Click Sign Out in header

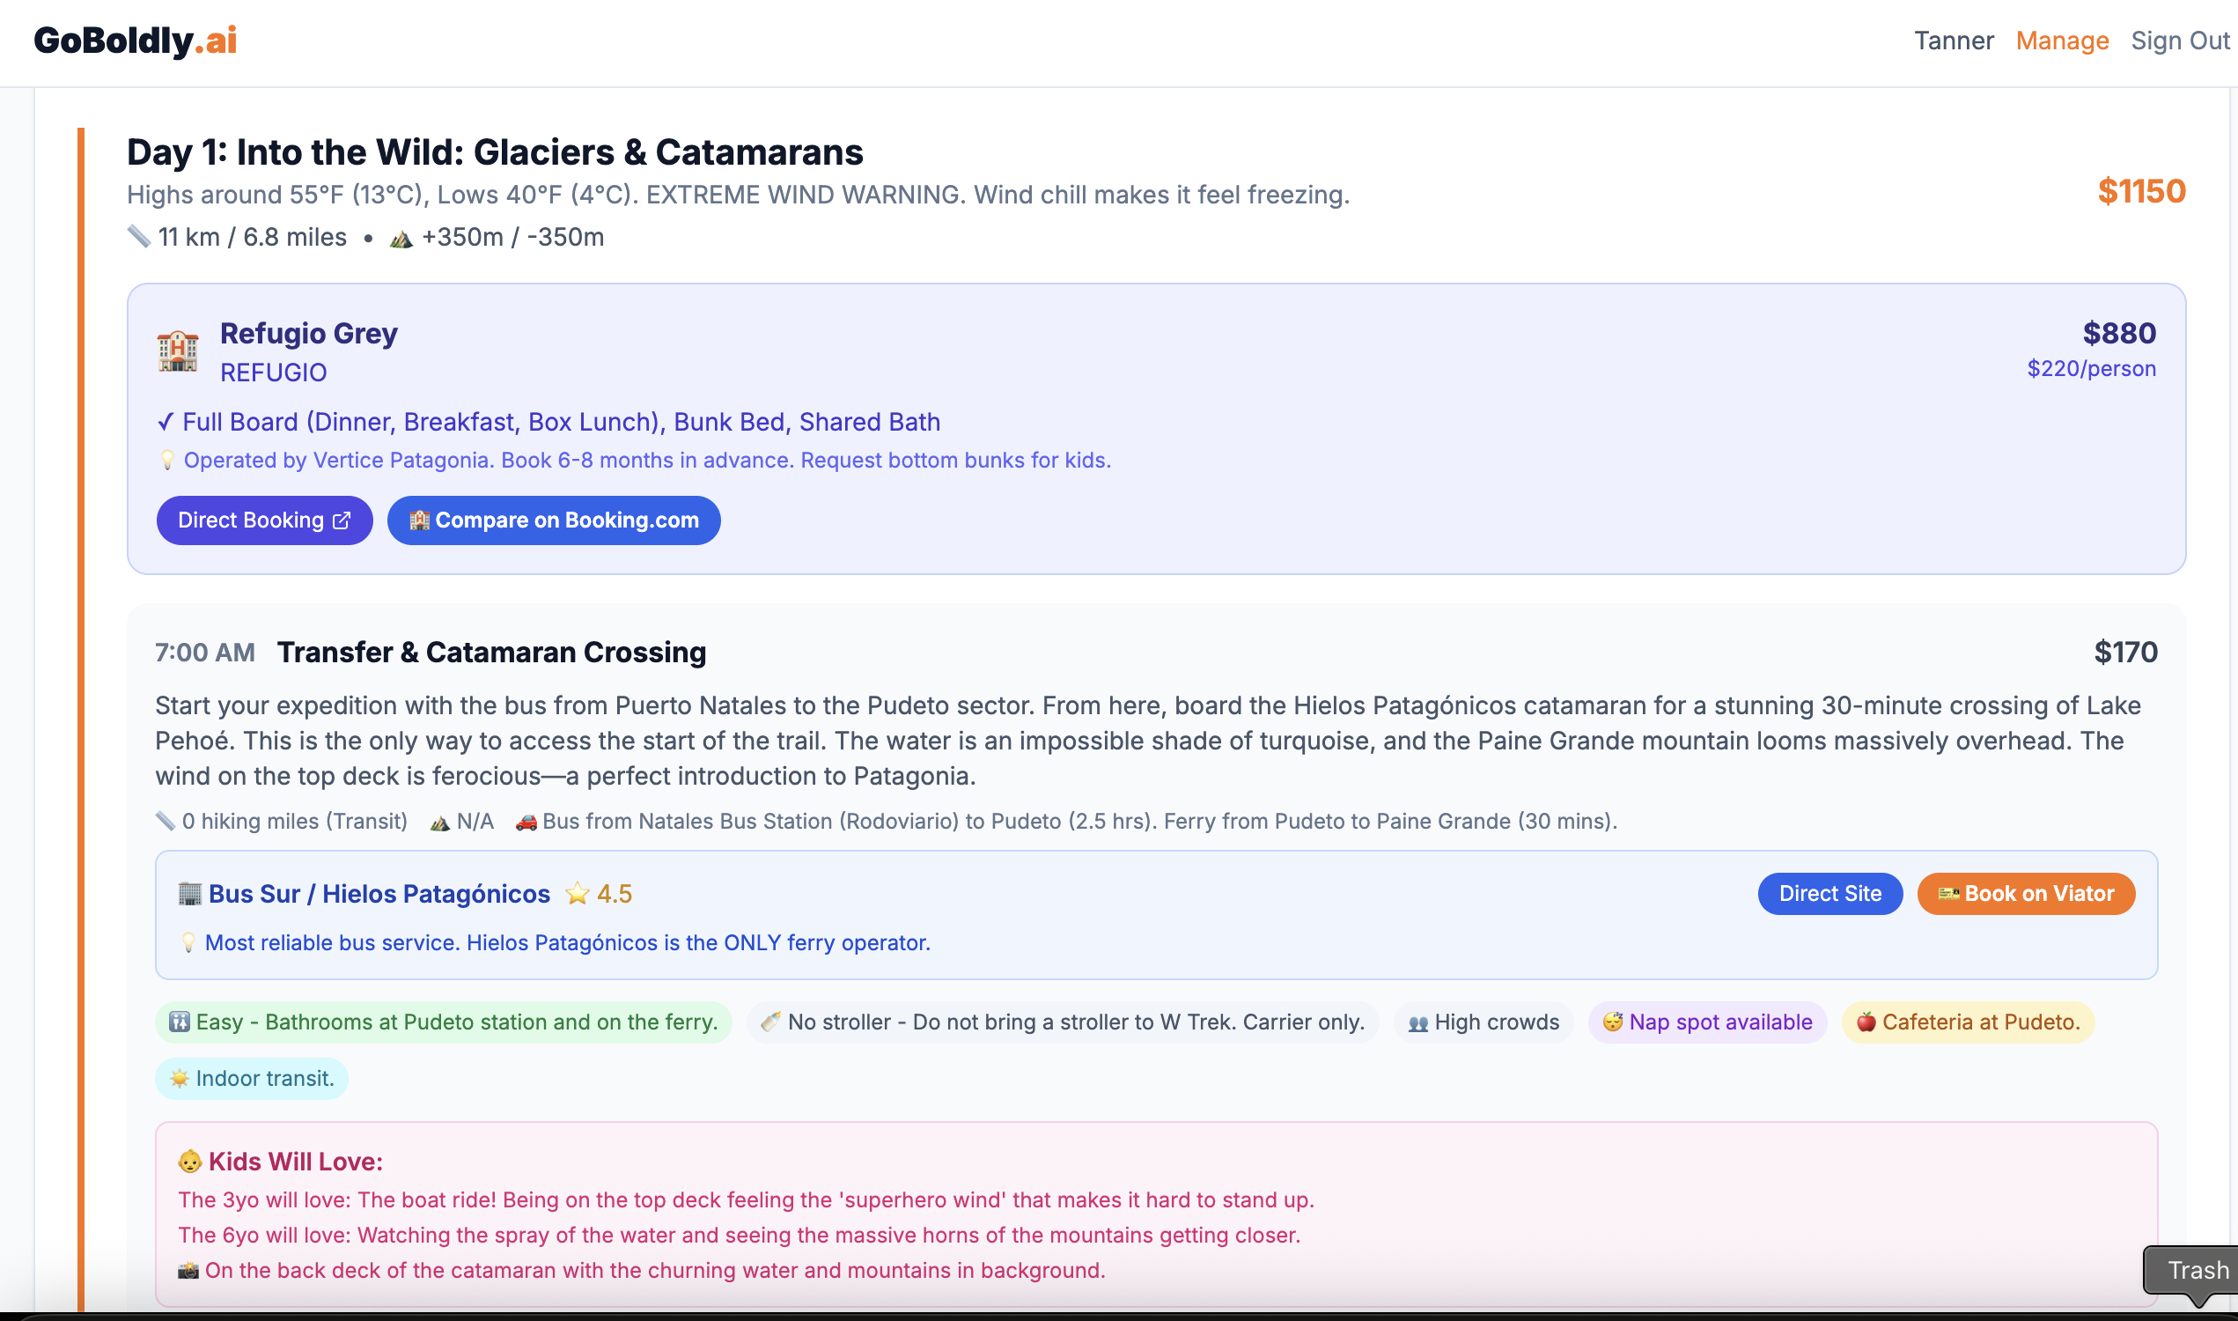point(2179,41)
